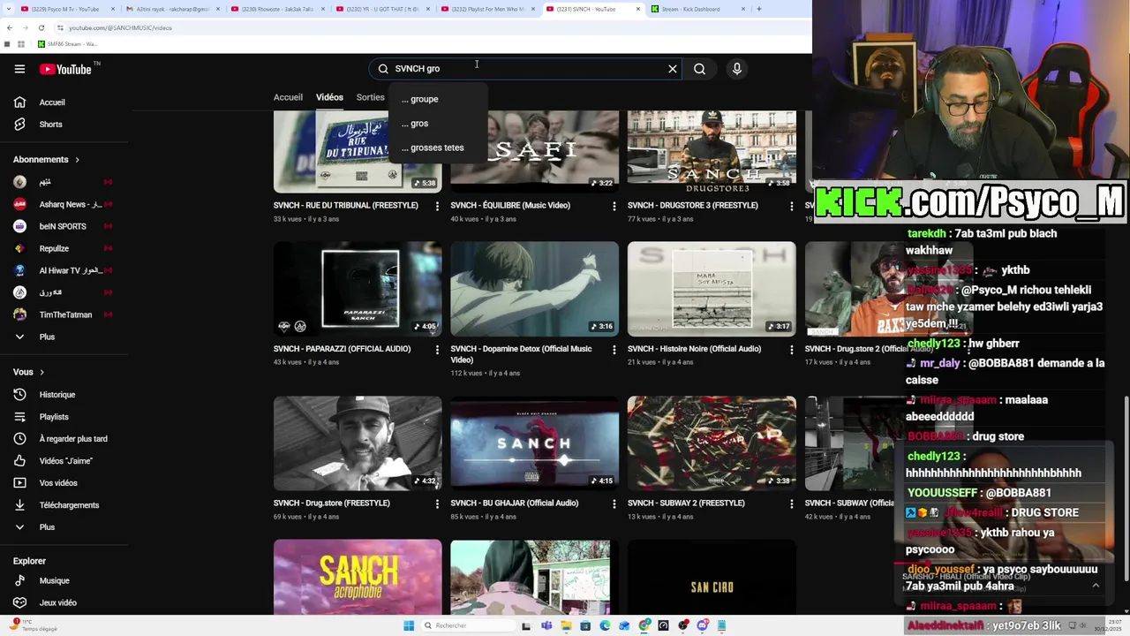Screen dimensions: 1130x636
Task: Open Historique in the sidebar
Action: point(57,395)
